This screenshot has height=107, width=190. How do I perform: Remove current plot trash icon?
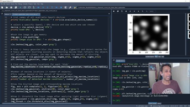point(126,11)
